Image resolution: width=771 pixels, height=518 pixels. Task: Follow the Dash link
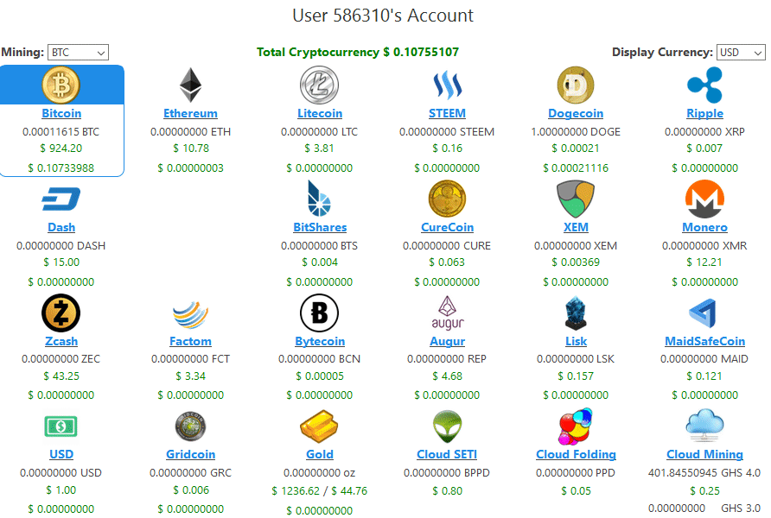(61, 227)
